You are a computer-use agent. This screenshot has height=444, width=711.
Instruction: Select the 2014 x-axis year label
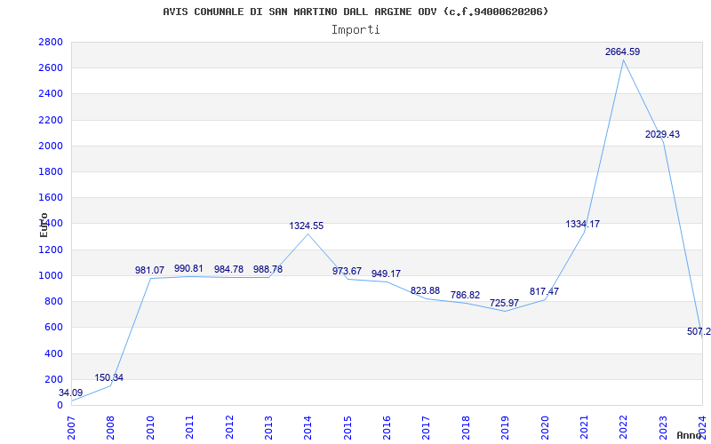(308, 427)
